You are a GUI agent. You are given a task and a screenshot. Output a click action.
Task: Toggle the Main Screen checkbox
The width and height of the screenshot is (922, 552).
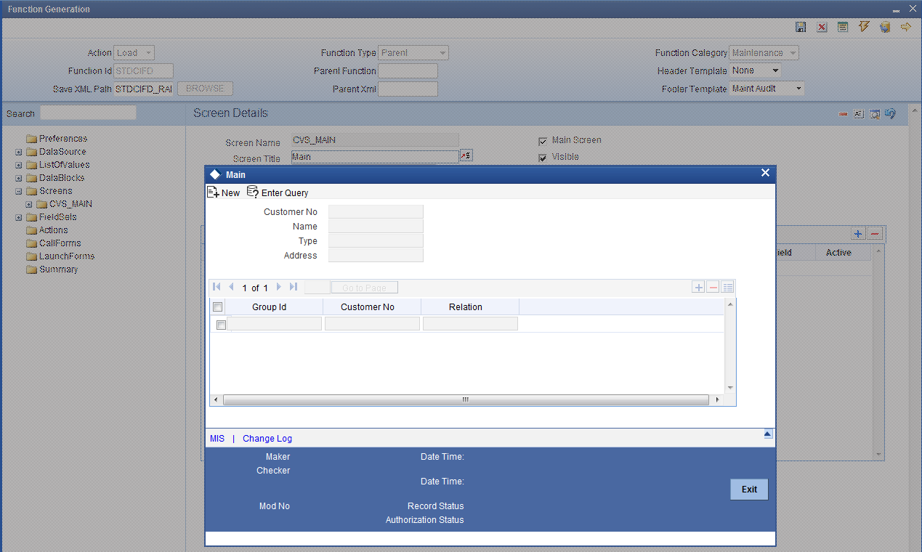point(543,141)
